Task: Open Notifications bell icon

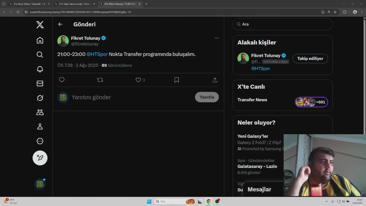Action: [x=40, y=69]
